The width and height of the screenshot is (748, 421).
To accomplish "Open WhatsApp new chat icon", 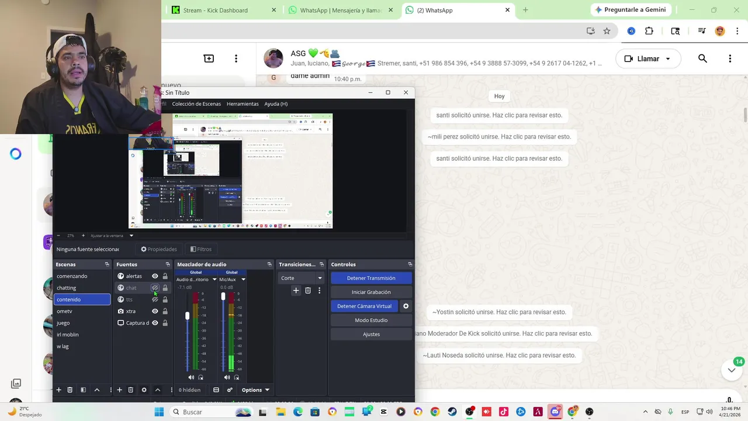I will [209, 58].
